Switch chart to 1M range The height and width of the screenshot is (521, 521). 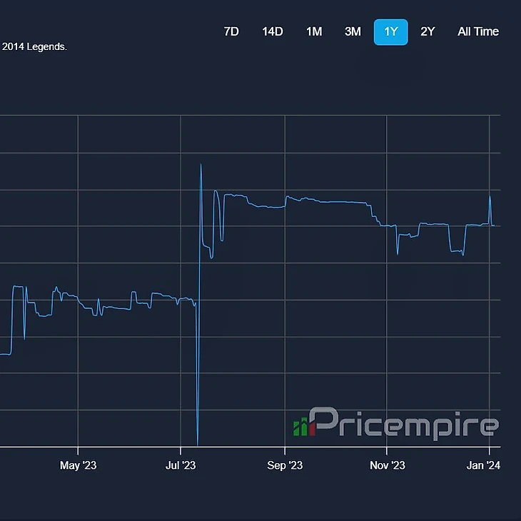tap(314, 32)
